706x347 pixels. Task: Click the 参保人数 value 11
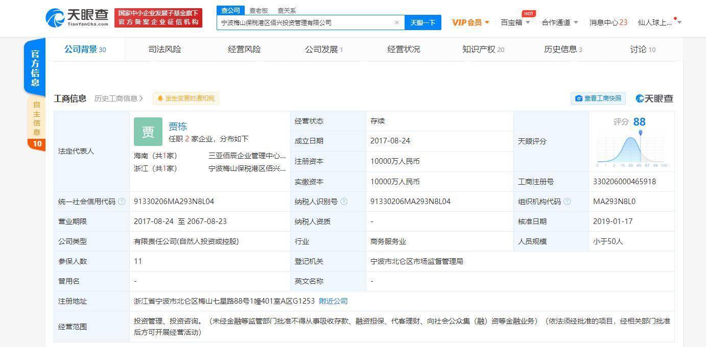click(x=138, y=261)
